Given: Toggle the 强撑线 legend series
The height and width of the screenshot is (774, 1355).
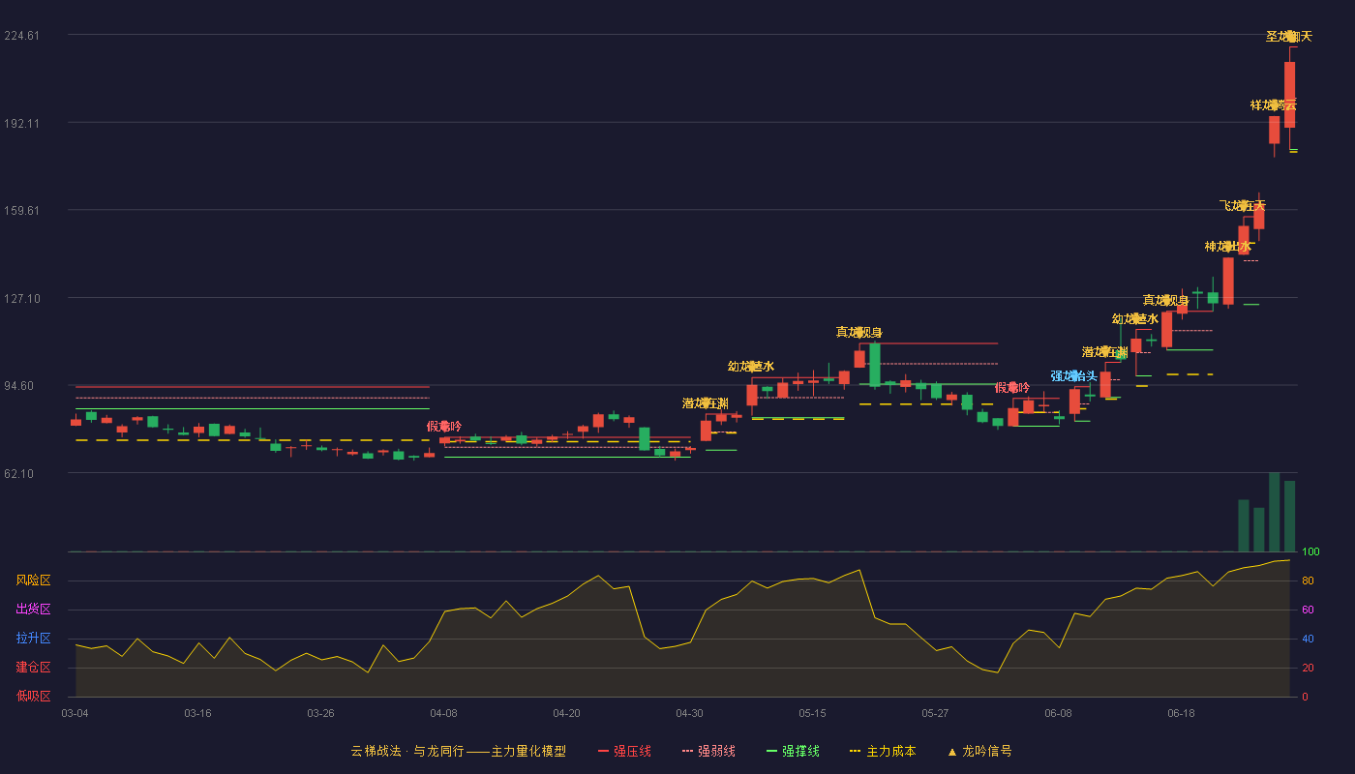Looking at the screenshot, I should point(793,751).
